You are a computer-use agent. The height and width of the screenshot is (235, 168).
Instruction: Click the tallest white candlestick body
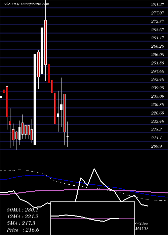(x=35, y=99)
